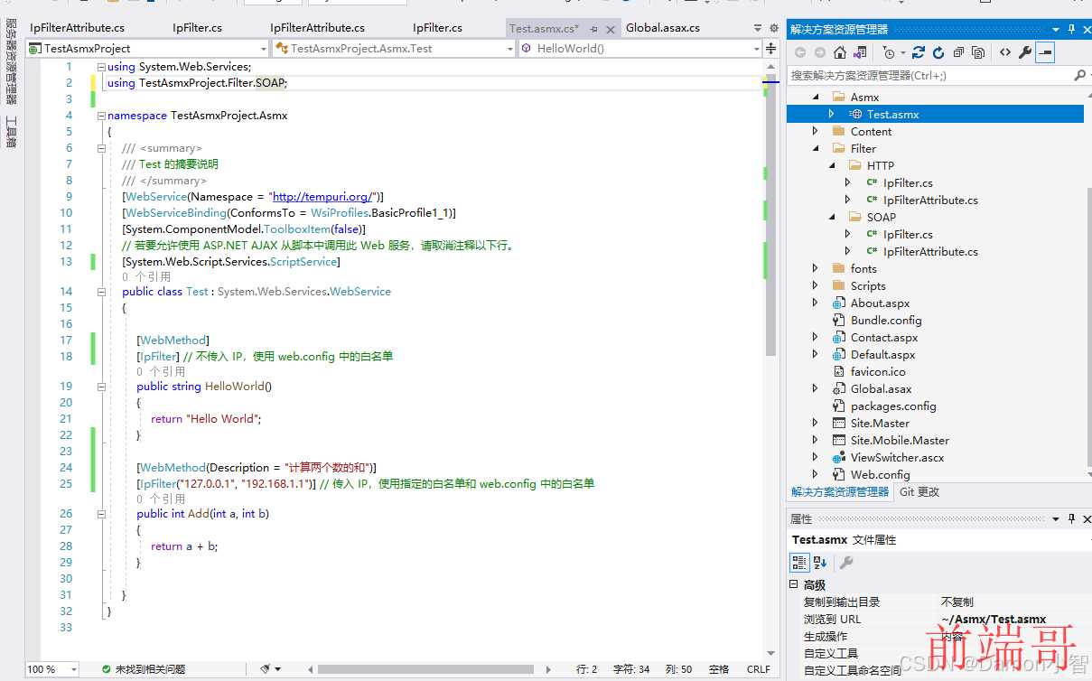Viewport: 1092px width, 681px height.
Task: Open the 工具箱 side tab
Action: point(12,131)
